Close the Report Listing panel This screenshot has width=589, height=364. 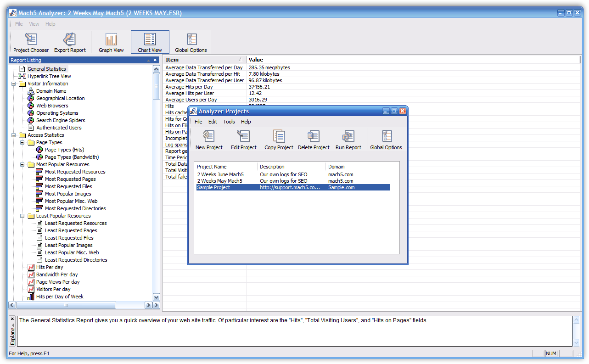(155, 60)
